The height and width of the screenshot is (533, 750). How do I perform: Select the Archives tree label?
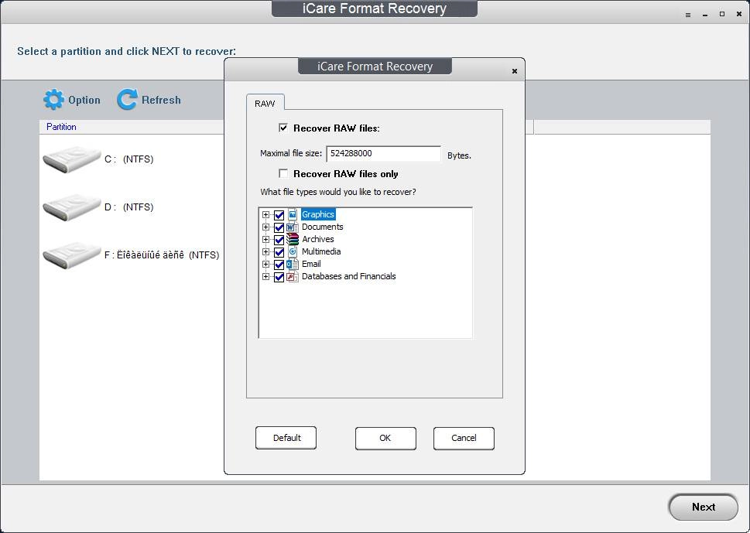tap(317, 240)
